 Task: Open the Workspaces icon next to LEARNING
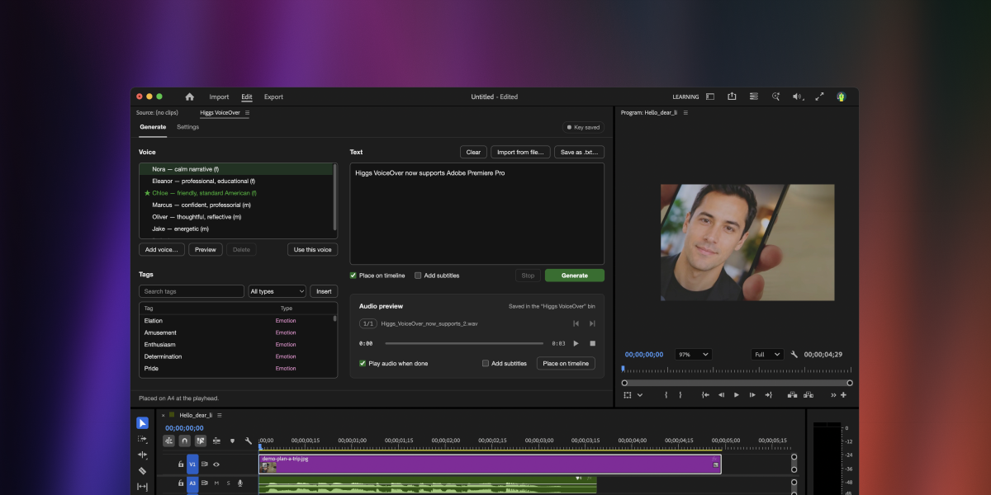tap(710, 97)
